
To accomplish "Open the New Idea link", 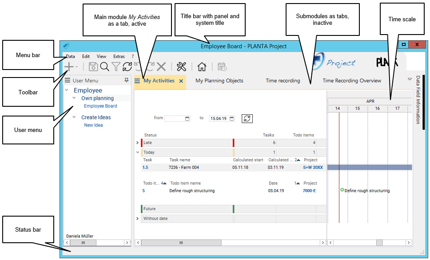I will point(93,125).
